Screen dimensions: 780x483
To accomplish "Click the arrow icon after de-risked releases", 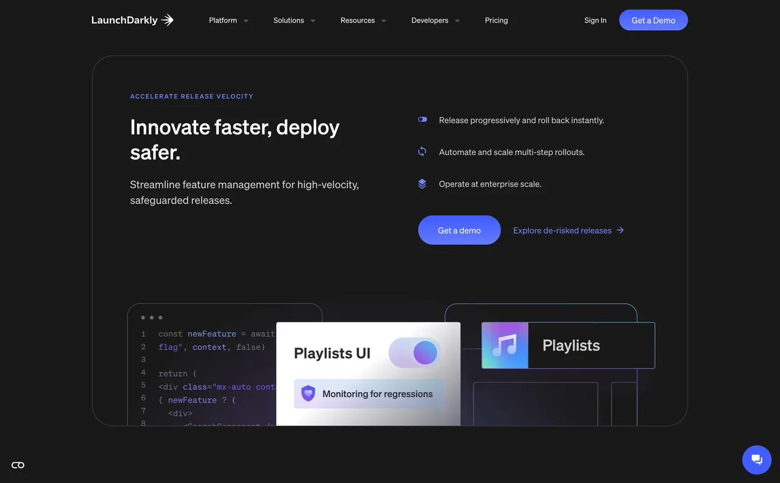I will coord(620,230).
